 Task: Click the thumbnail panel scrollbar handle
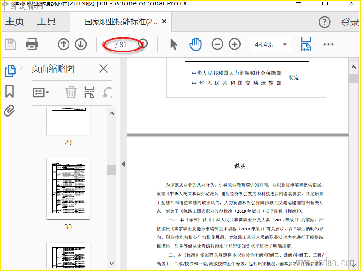pyautogui.click(x=111, y=170)
